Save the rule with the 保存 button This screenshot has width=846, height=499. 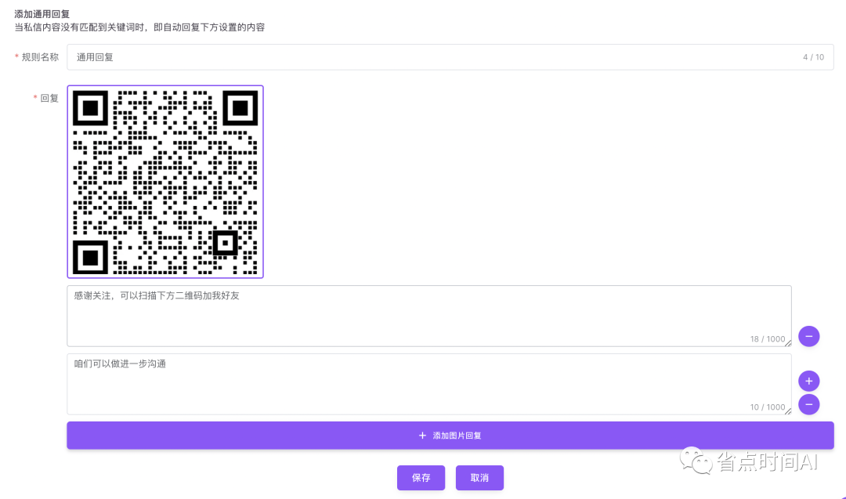(x=421, y=478)
